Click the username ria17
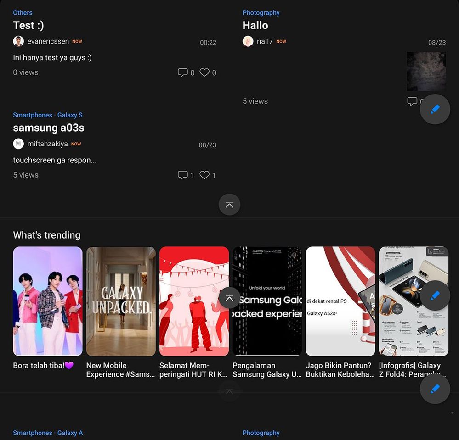459x440 pixels. 265,41
